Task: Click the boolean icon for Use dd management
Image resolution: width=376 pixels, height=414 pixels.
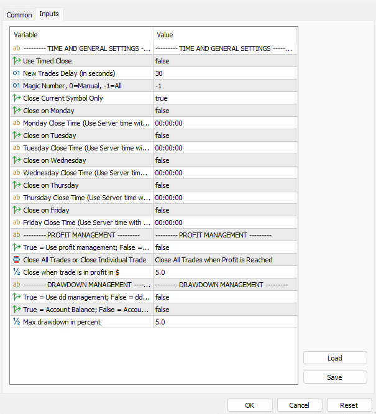Action: tap(16, 297)
